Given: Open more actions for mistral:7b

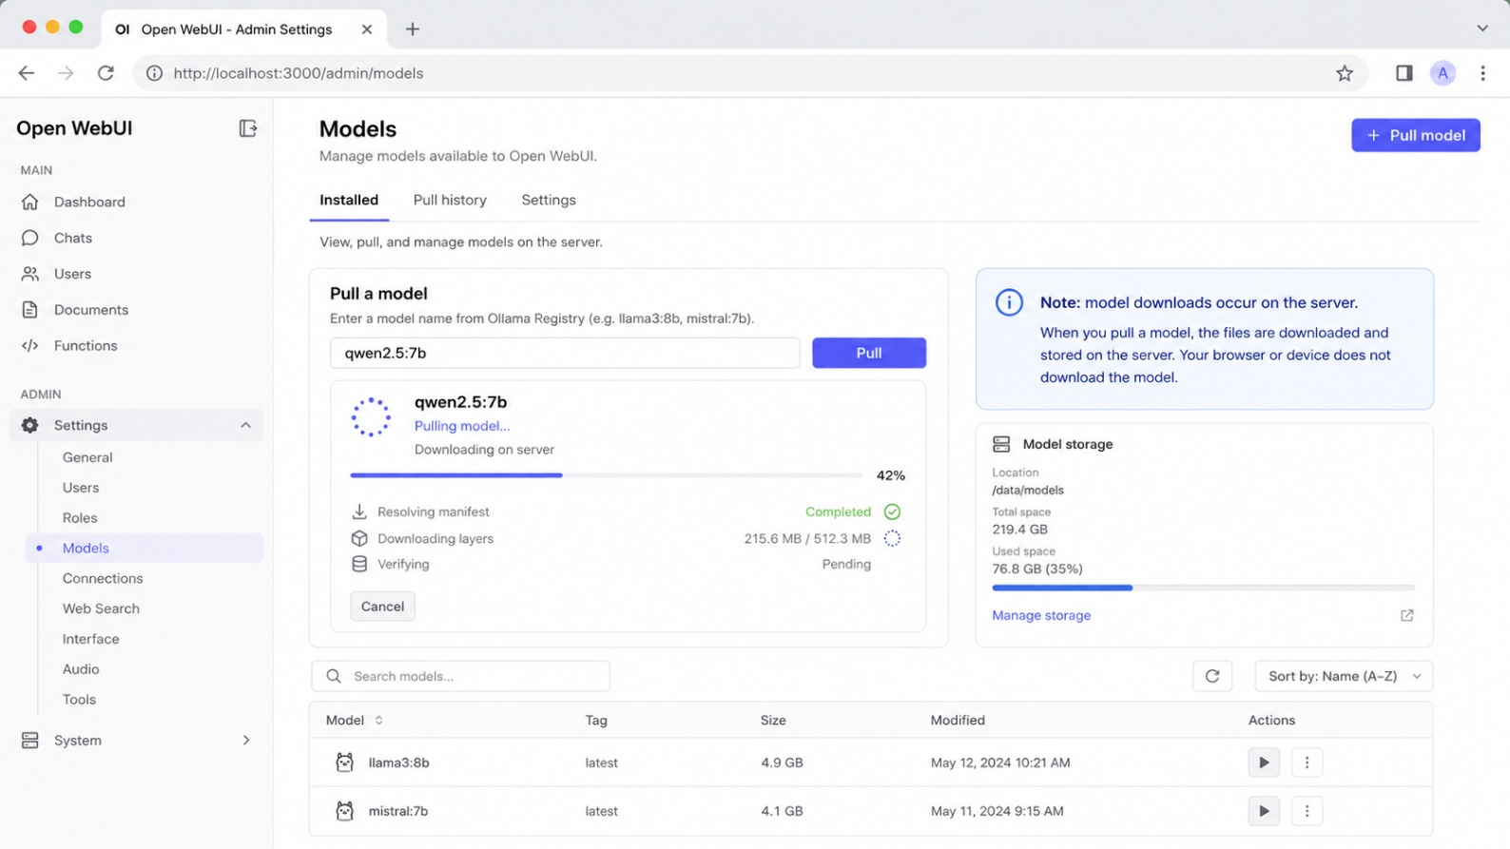Looking at the screenshot, I should (x=1307, y=811).
